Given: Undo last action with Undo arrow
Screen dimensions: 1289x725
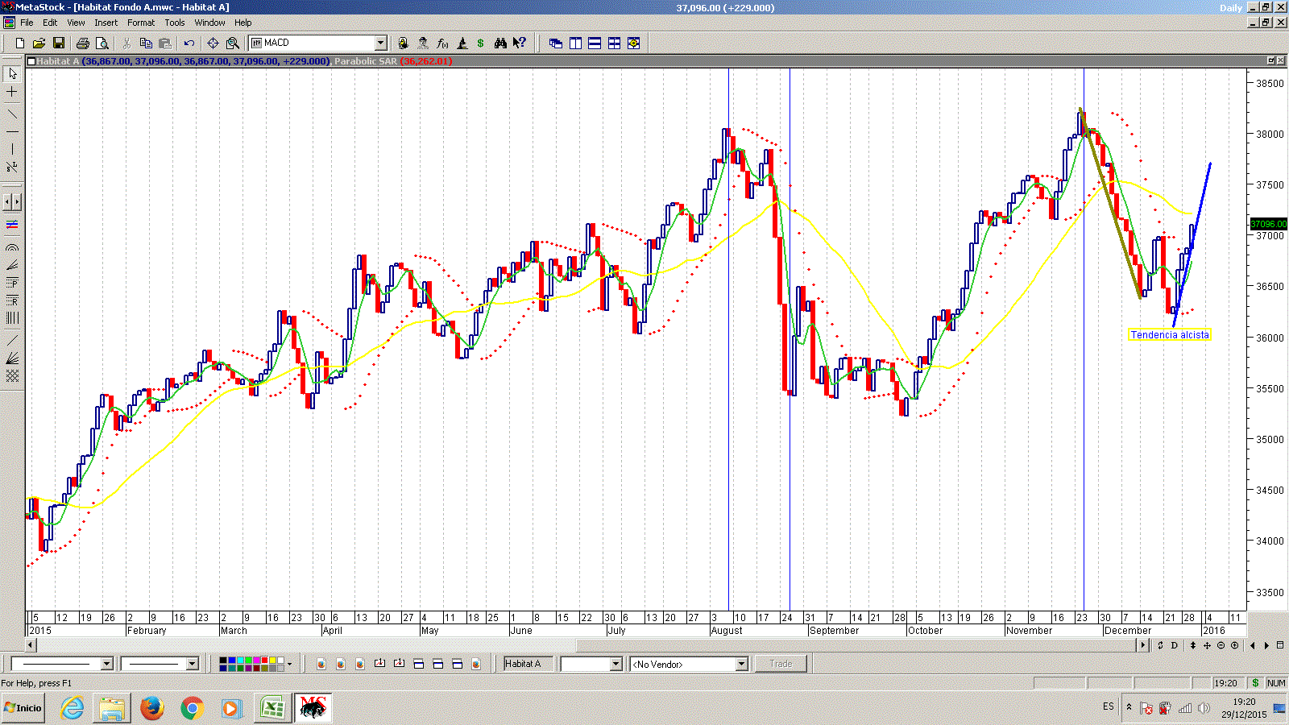Looking at the screenshot, I should point(189,43).
